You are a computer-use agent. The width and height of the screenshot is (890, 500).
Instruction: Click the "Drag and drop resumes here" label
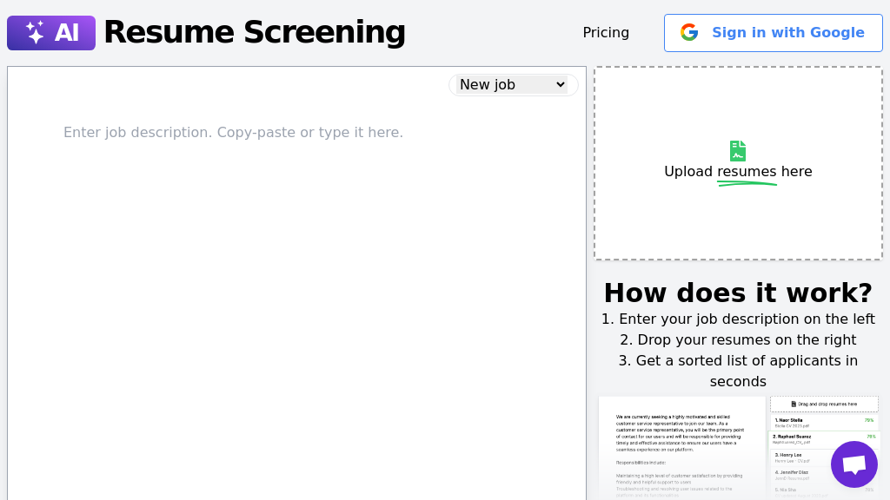(x=827, y=404)
